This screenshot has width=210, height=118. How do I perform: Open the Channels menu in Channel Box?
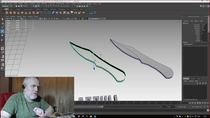pyautogui.click(x=186, y=21)
